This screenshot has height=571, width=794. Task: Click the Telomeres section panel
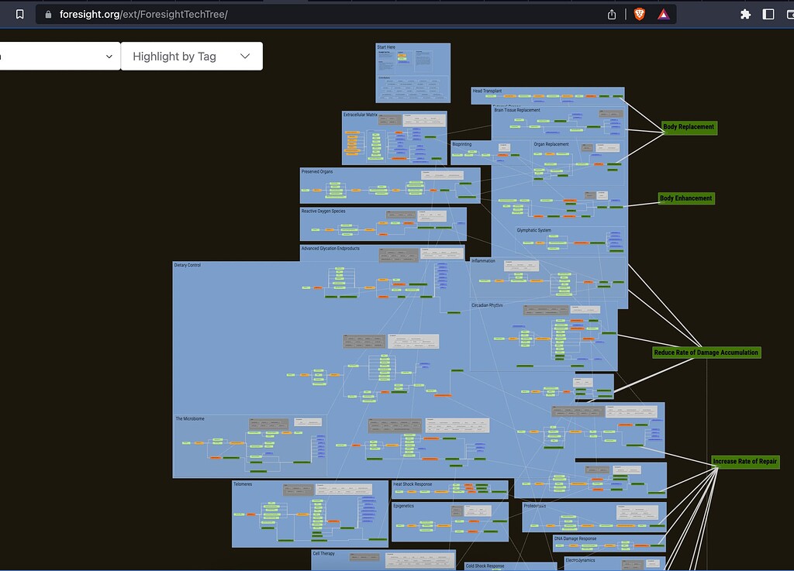pyautogui.click(x=310, y=514)
